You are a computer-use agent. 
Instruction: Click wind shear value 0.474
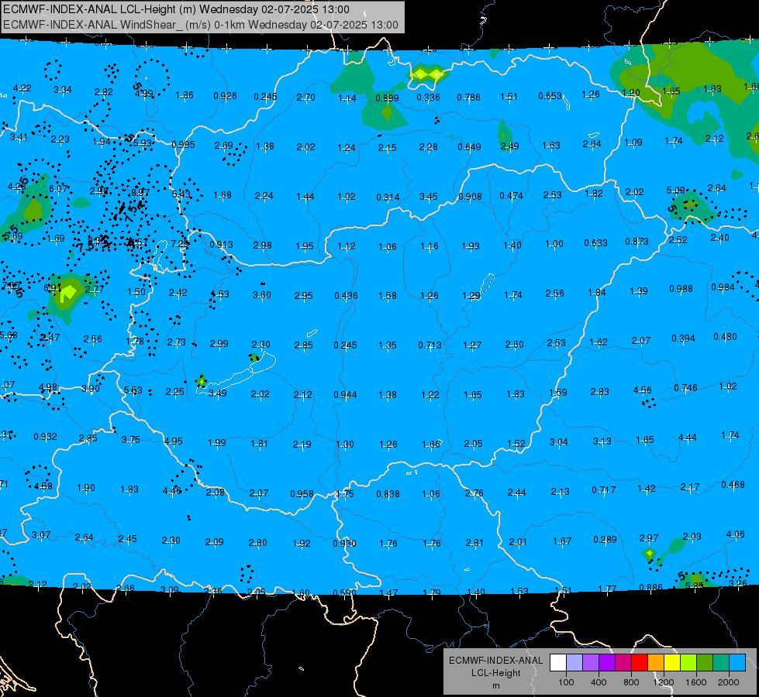pos(512,195)
